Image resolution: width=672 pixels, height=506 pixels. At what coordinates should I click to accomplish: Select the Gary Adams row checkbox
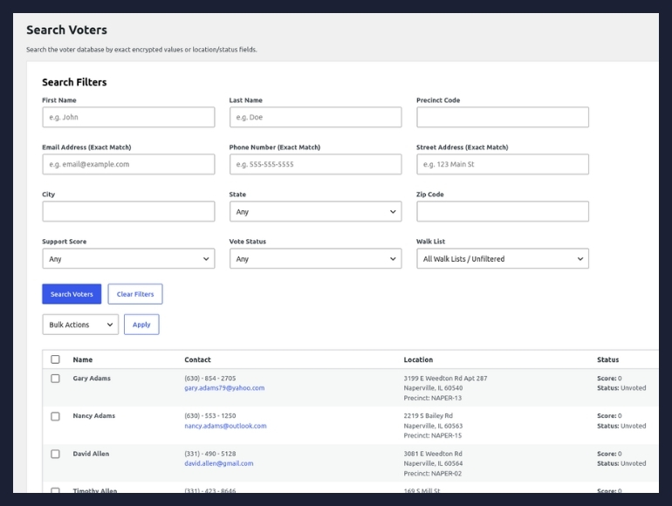(x=55, y=379)
